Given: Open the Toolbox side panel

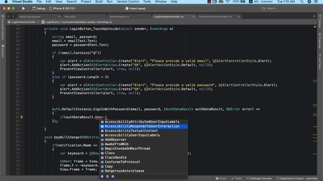Looking at the screenshot, I should (320, 21).
